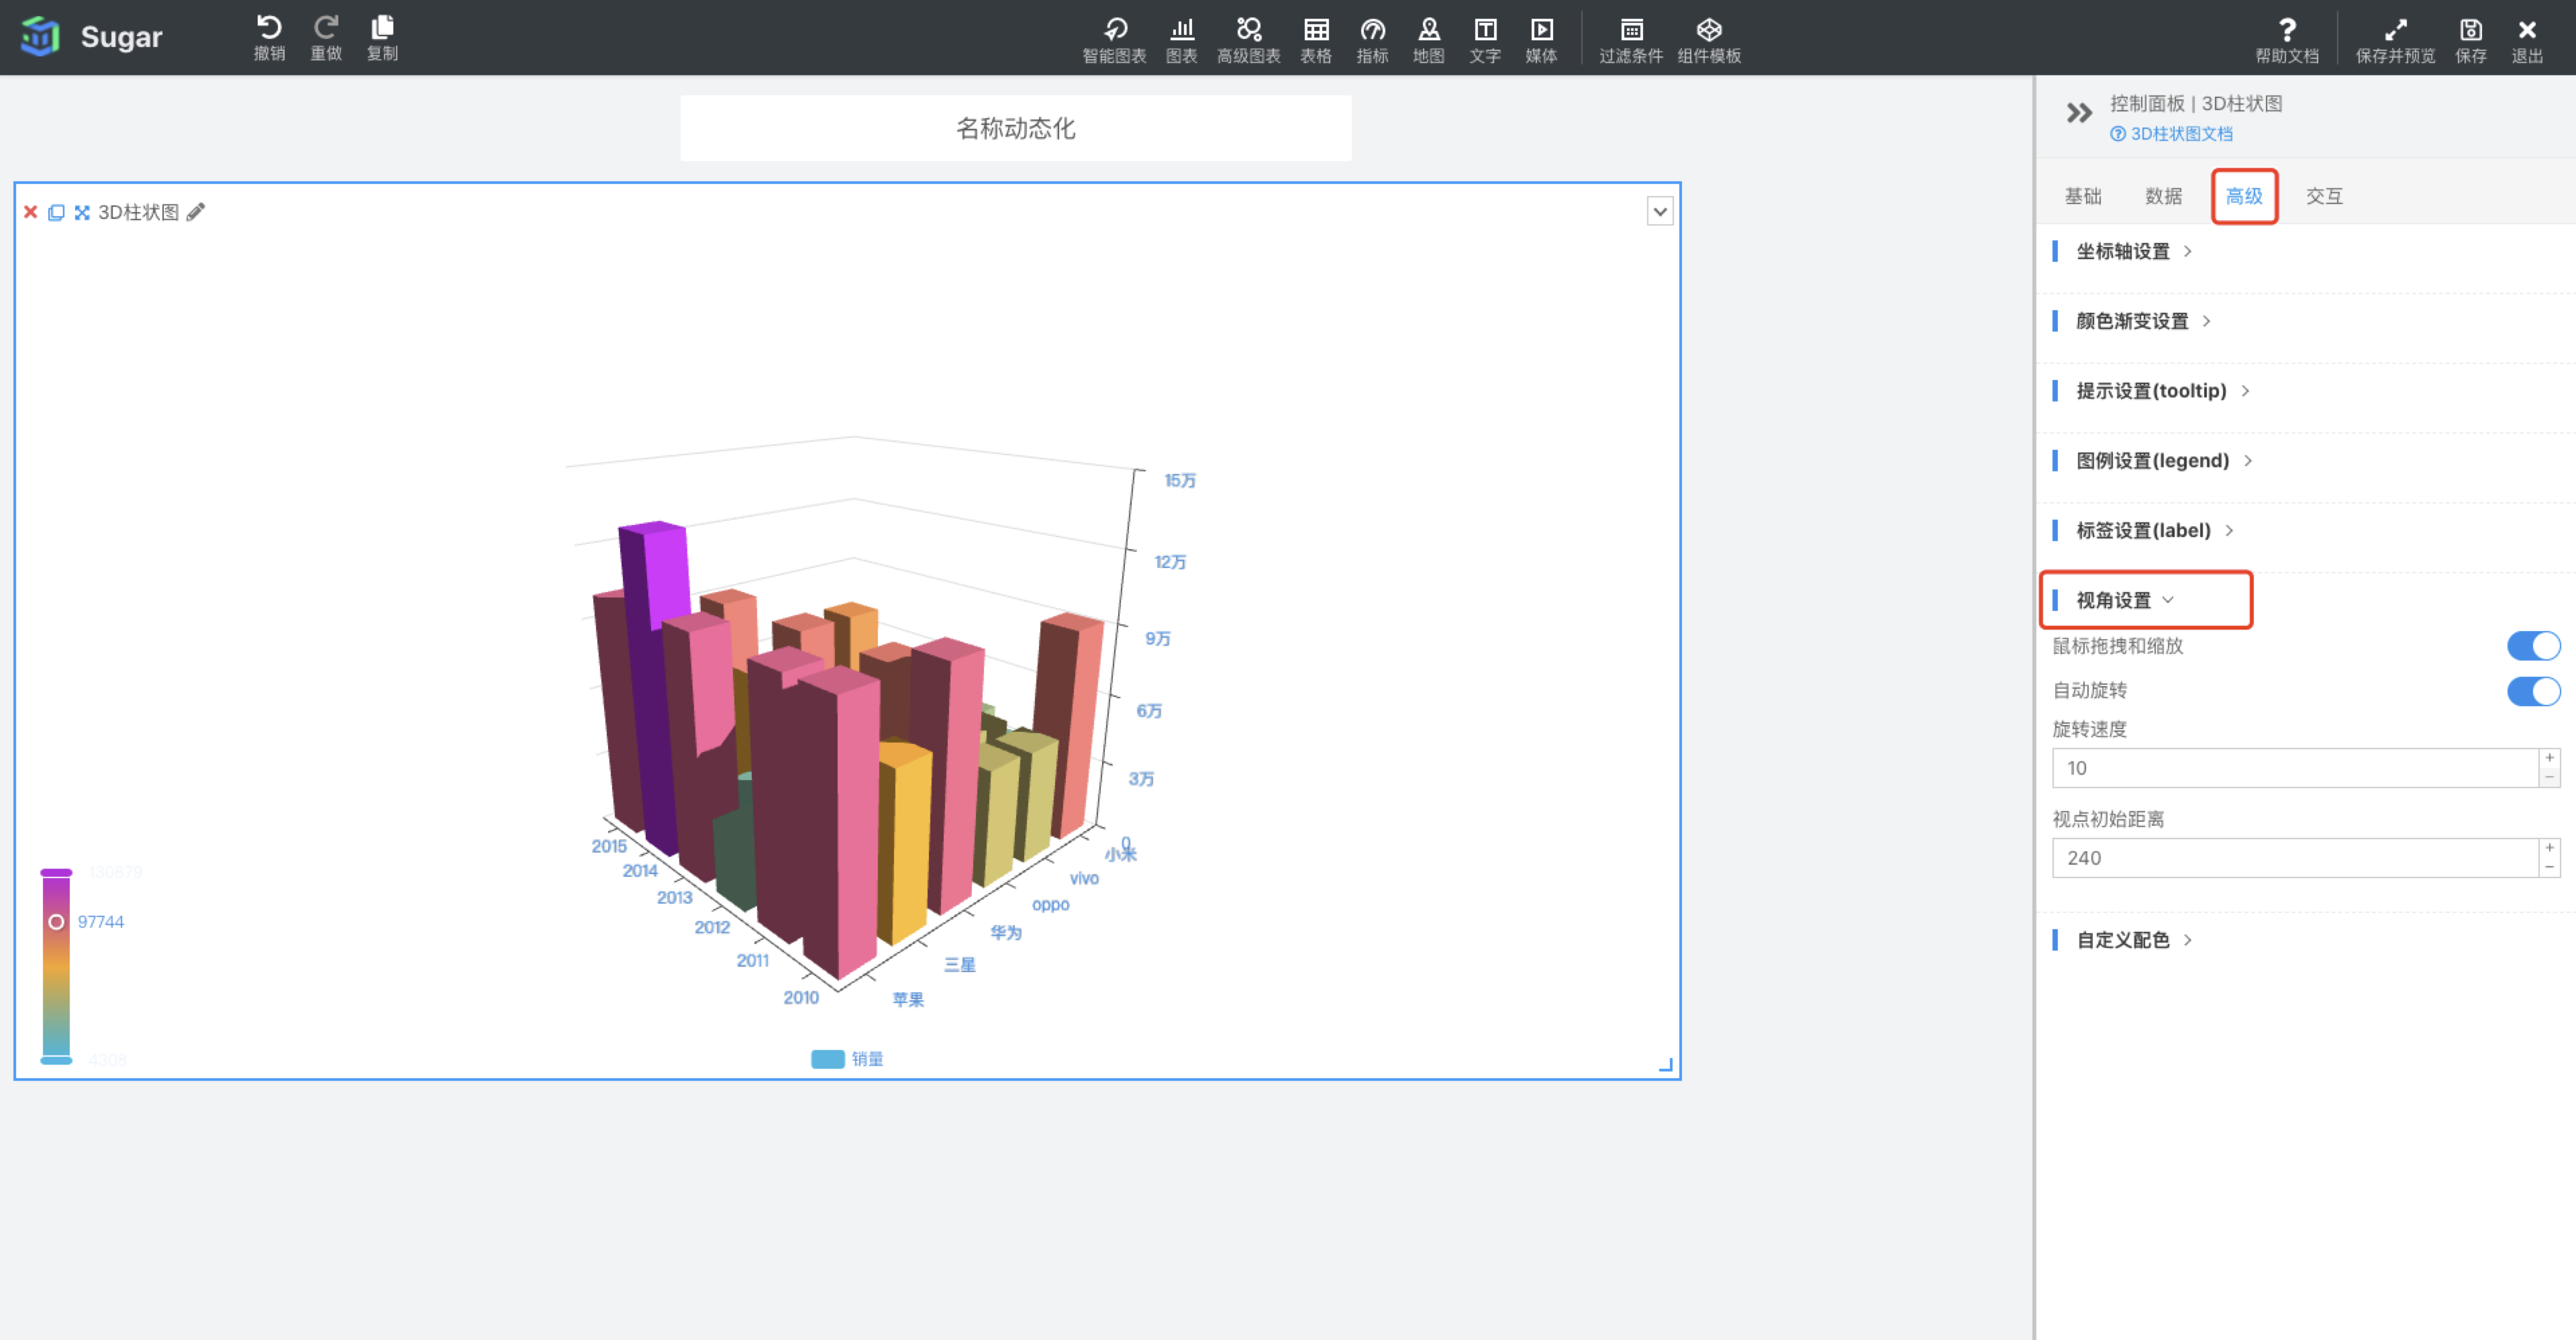The width and height of the screenshot is (2576, 1340).
Task: Switch to 基础 tab
Action: pyautogui.click(x=2083, y=196)
